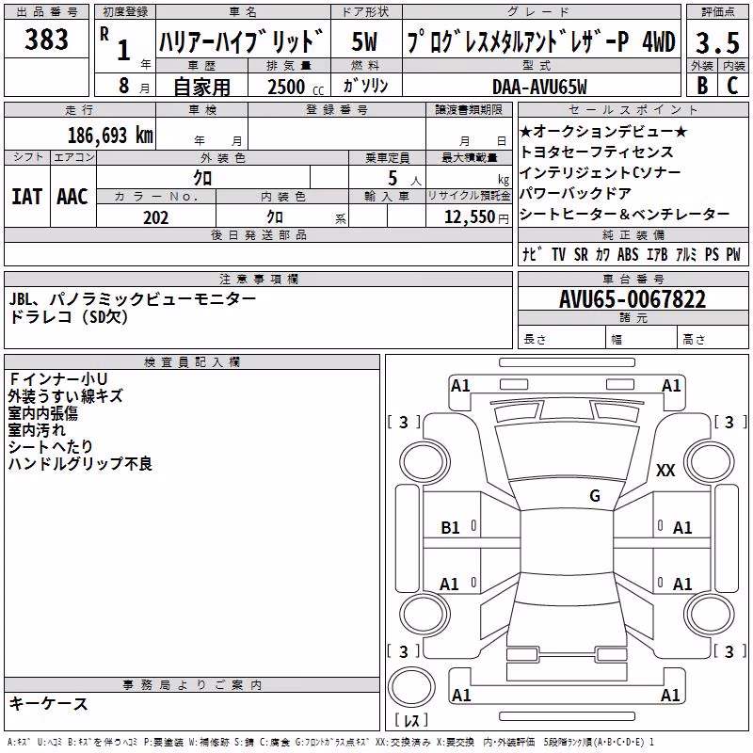The image size is (753, 753).
Task: Click legend entry G:フロントガラス点キズ
Action: (332, 743)
